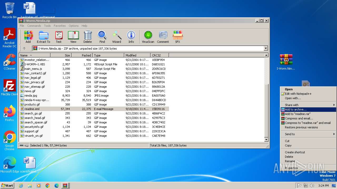Open the Commands menu
The image size is (337, 189).
coord(34,26)
